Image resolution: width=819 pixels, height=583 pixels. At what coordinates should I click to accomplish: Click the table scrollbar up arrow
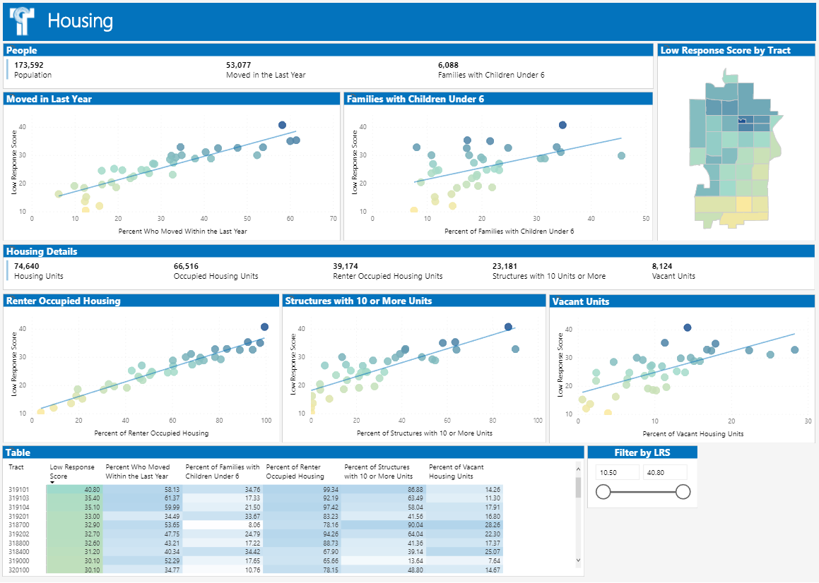click(x=579, y=468)
